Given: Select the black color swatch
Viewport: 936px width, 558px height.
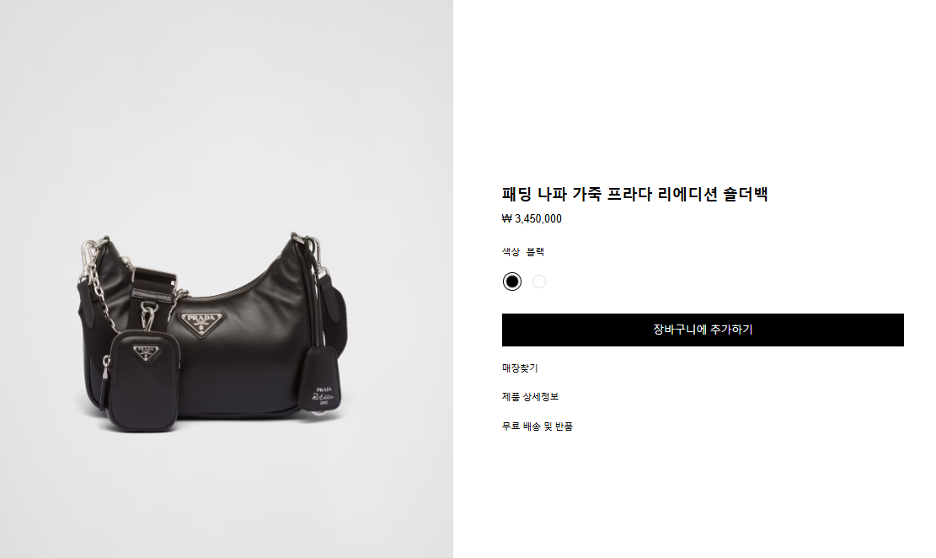Looking at the screenshot, I should pyautogui.click(x=511, y=282).
